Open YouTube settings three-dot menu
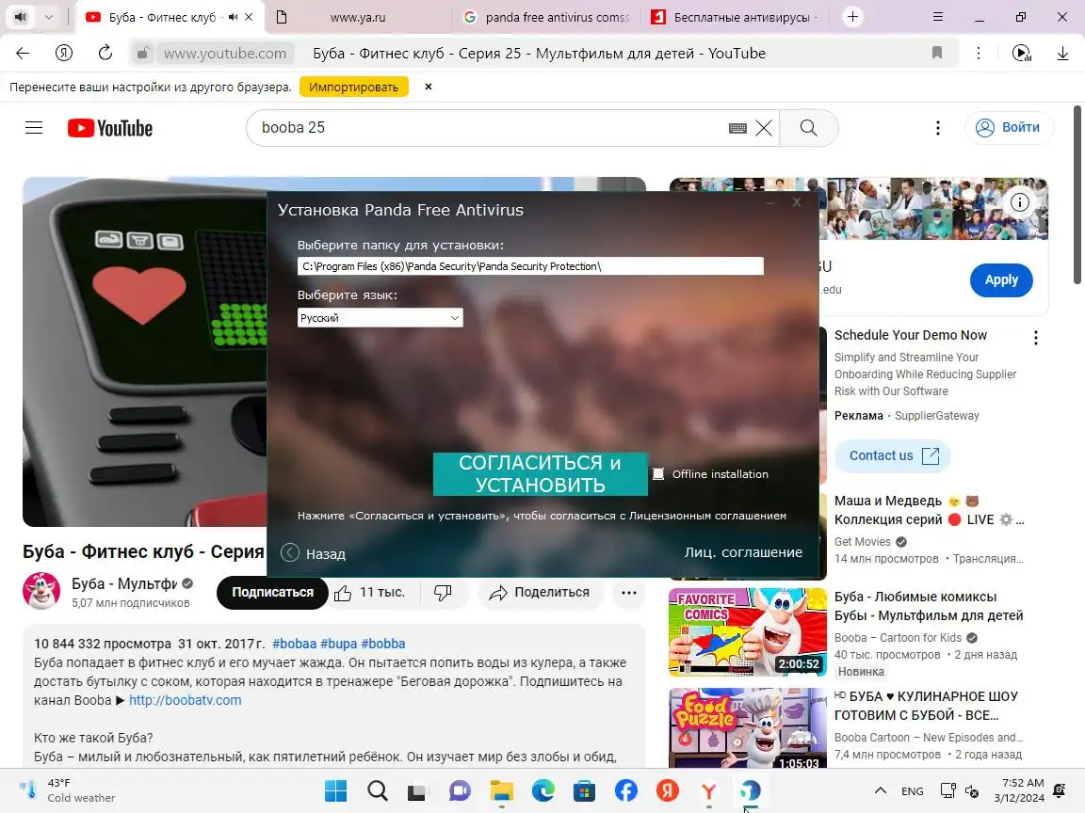This screenshot has width=1085, height=813. (x=938, y=128)
